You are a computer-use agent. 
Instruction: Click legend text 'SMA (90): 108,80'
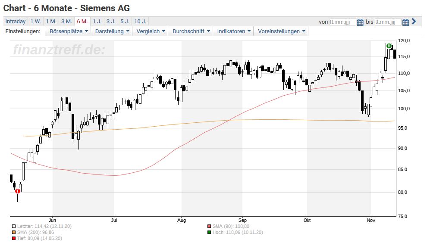[x=231, y=226]
